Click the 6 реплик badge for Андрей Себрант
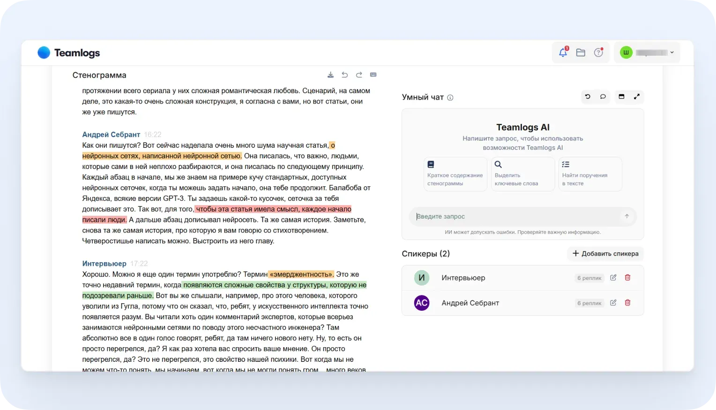 click(589, 303)
